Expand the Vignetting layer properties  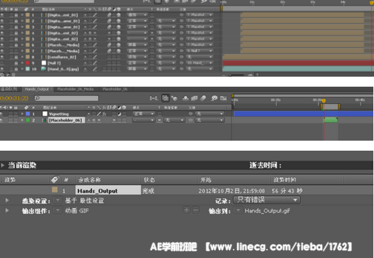(x=22, y=114)
